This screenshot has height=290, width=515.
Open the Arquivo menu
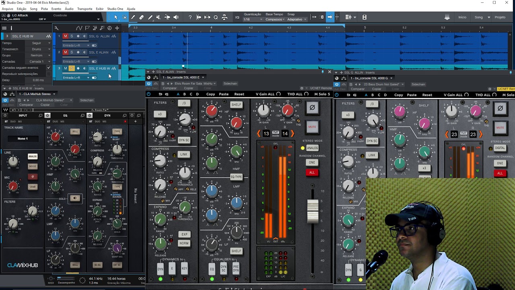tap(7, 9)
